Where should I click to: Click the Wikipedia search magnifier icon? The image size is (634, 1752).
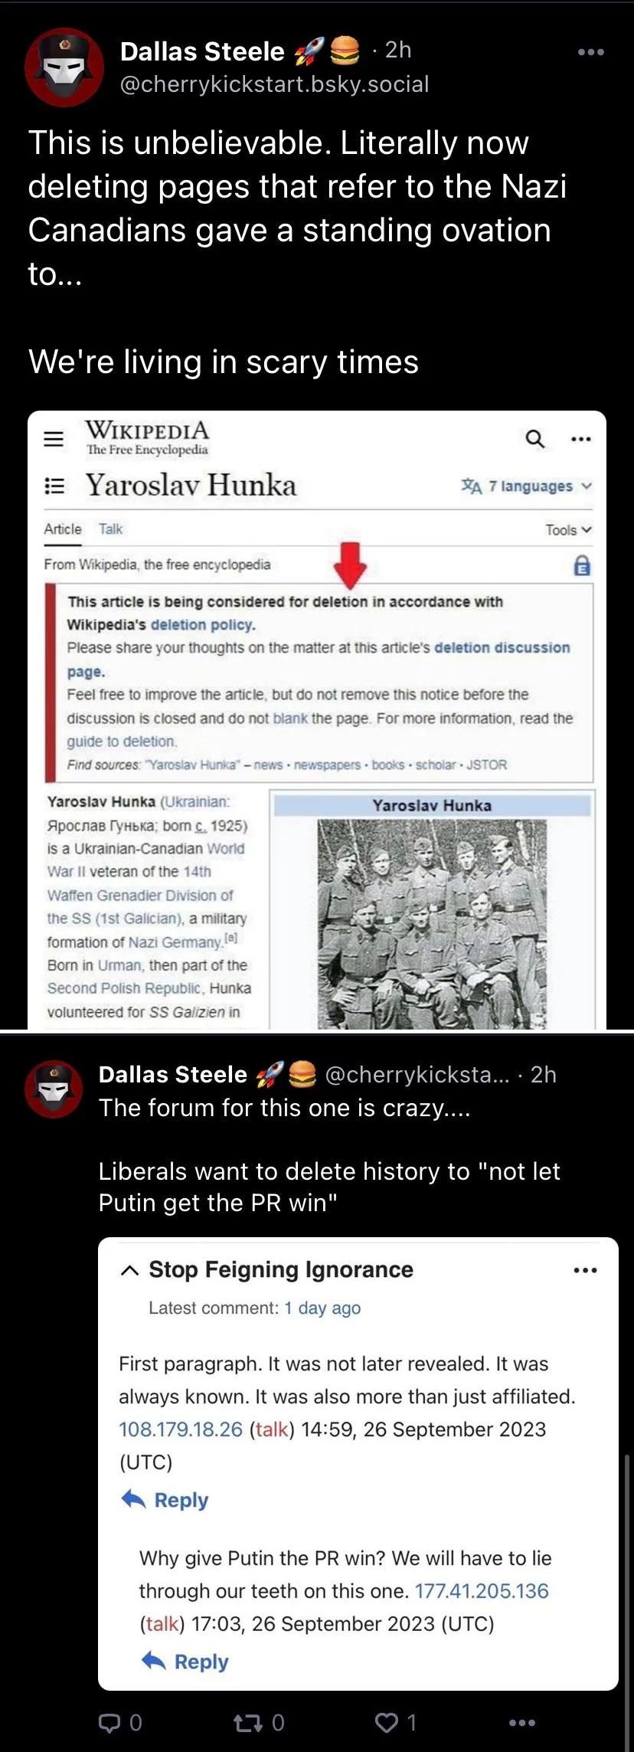(535, 438)
